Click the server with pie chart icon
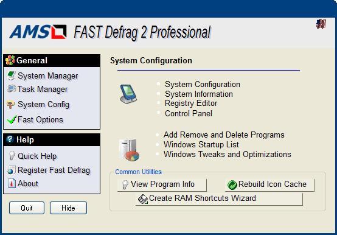The image size is (337, 235). (x=129, y=150)
